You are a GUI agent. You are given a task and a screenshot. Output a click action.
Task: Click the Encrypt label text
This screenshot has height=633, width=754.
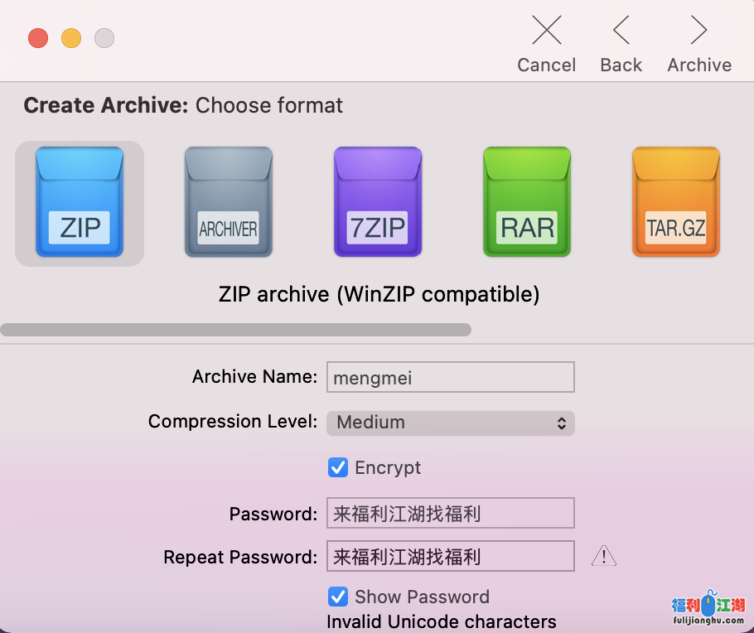(388, 467)
